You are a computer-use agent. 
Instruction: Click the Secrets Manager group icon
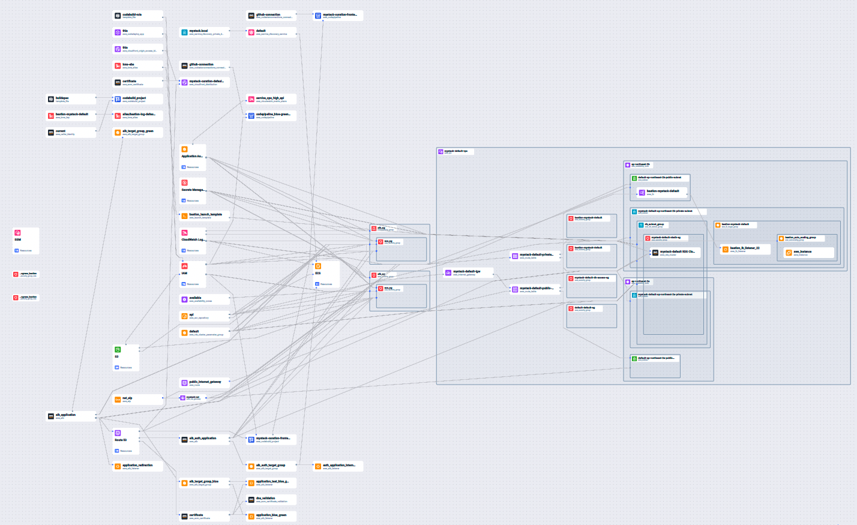[x=184, y=182]
